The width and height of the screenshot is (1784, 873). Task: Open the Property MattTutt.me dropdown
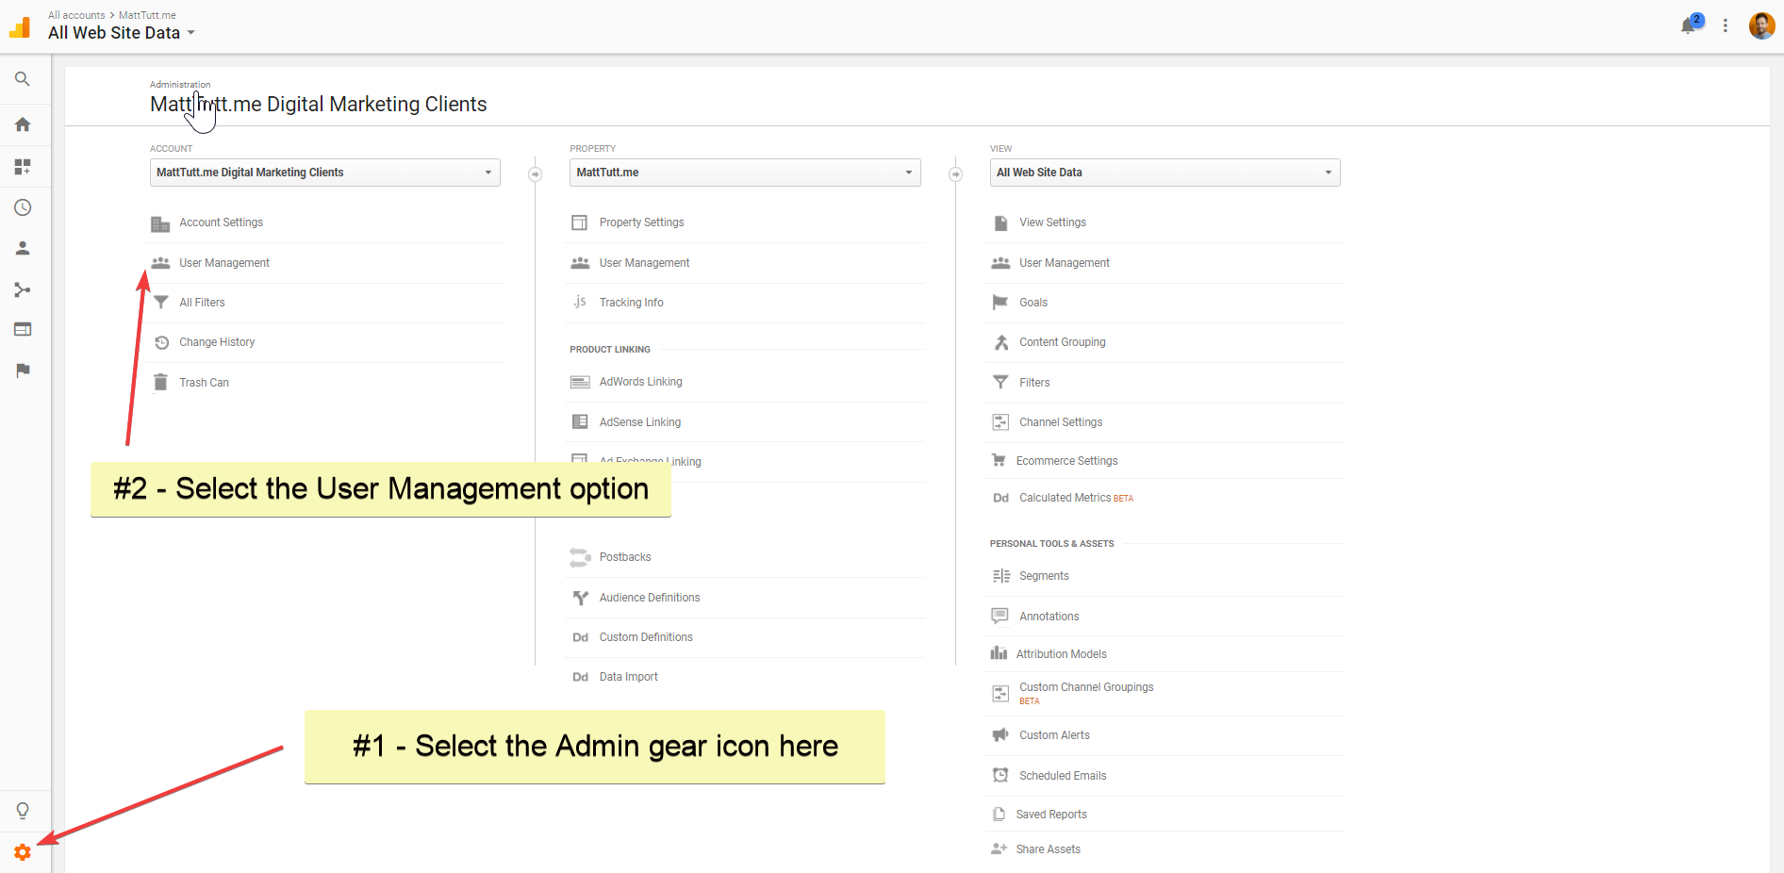[745, 173]
